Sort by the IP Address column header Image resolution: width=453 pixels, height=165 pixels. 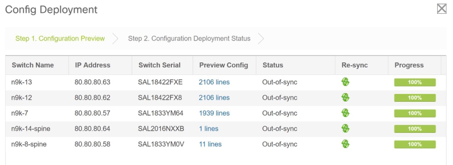(x=93, y=65)
